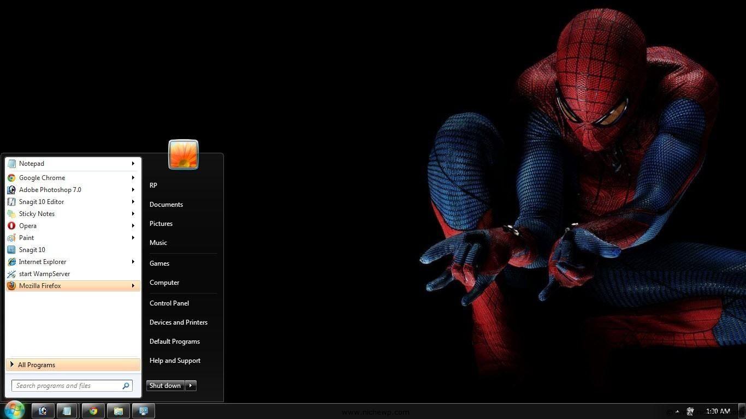Open Music from Start menu

[158, 243]
